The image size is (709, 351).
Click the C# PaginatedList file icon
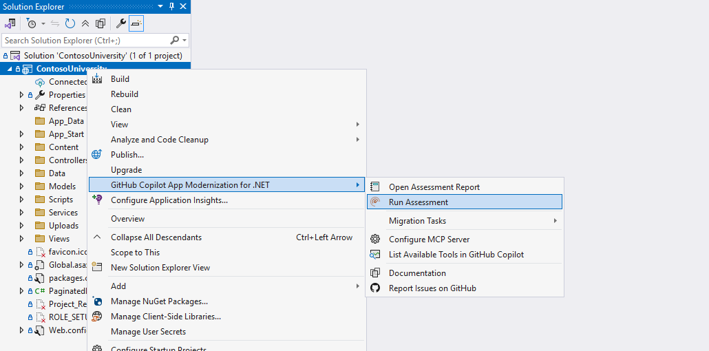[40, 291]
